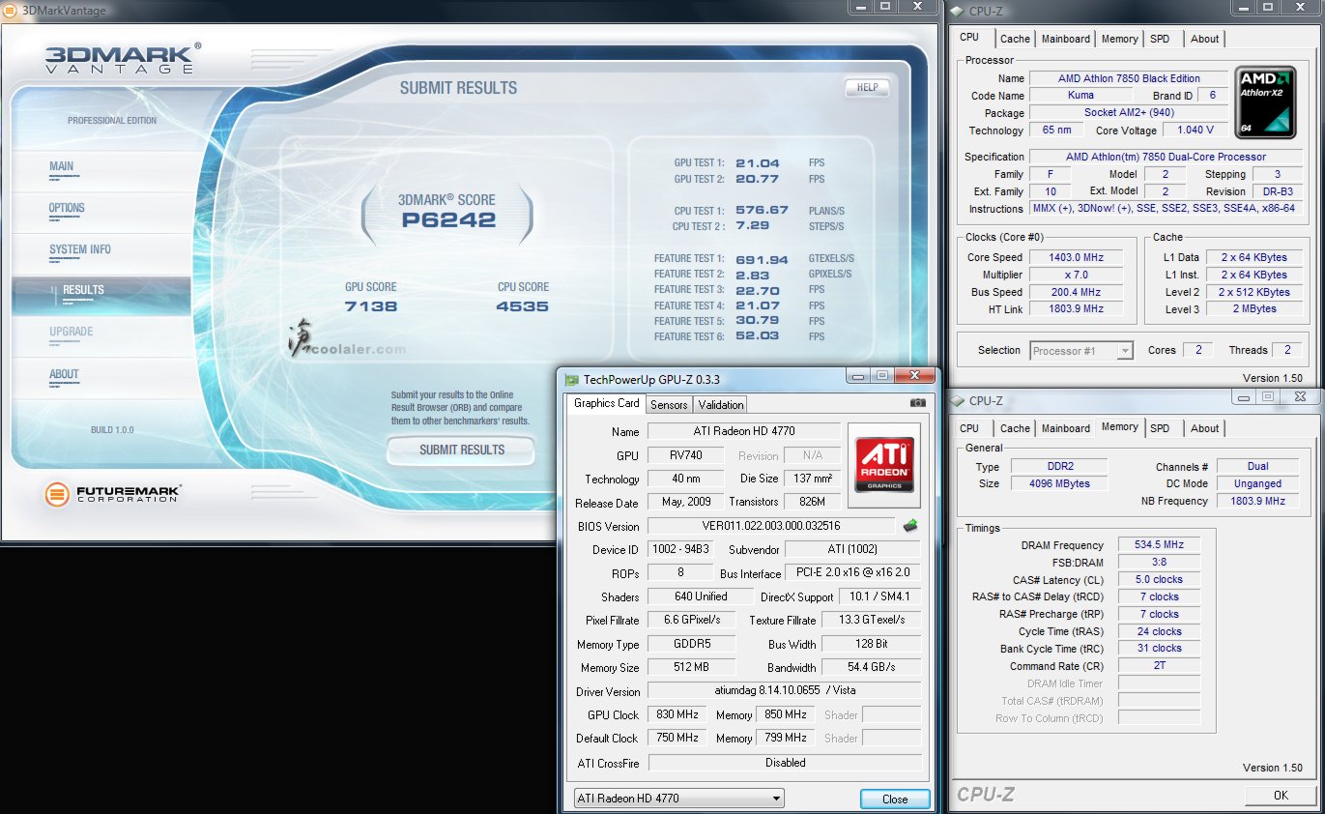Viewport: 1325px width, 814px height.
Task: Click the Core Speed 1403.0 MHz value
Action: (1076, 257)
